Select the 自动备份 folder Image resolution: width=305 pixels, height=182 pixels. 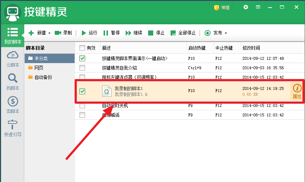click(43, 77)
